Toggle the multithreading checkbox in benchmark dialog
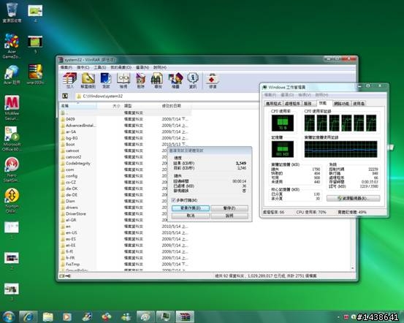 [173, 200]
